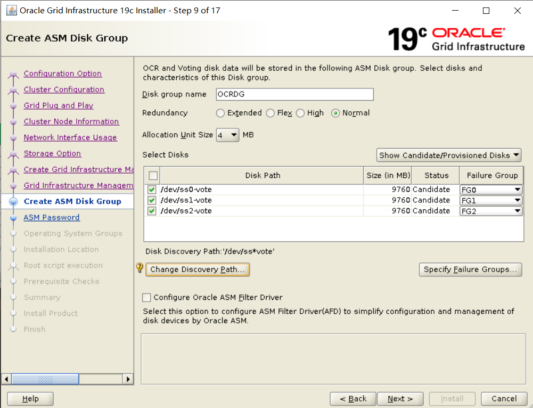The width and height of the screenshot is (533, 408).
Task: Open the Grid Infrastructure Managem... step
Action: point(78,185)
